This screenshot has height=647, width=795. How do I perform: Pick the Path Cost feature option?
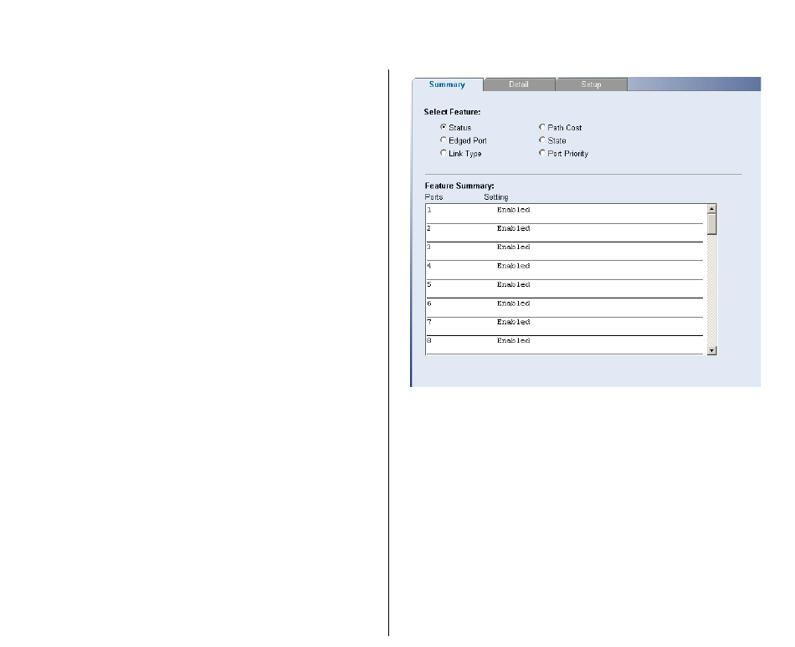[542, 127]
